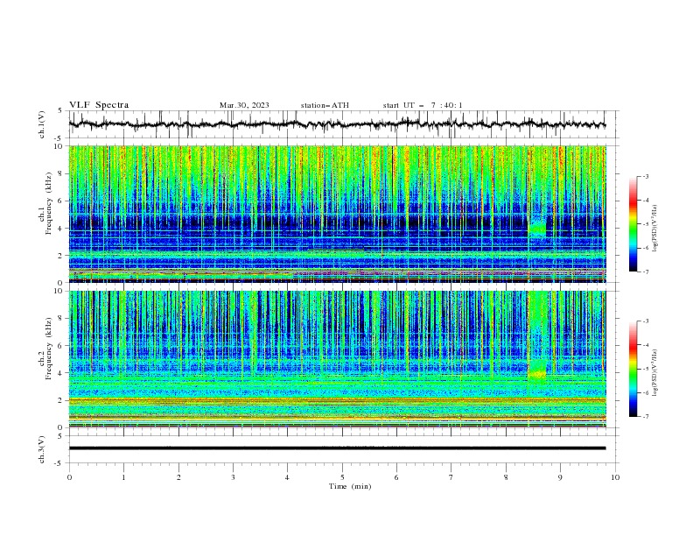Viewport: 693px width, 536px height.
Task: Select the "start UT = 7 :40: 1" text
Action: coord(423,105)
